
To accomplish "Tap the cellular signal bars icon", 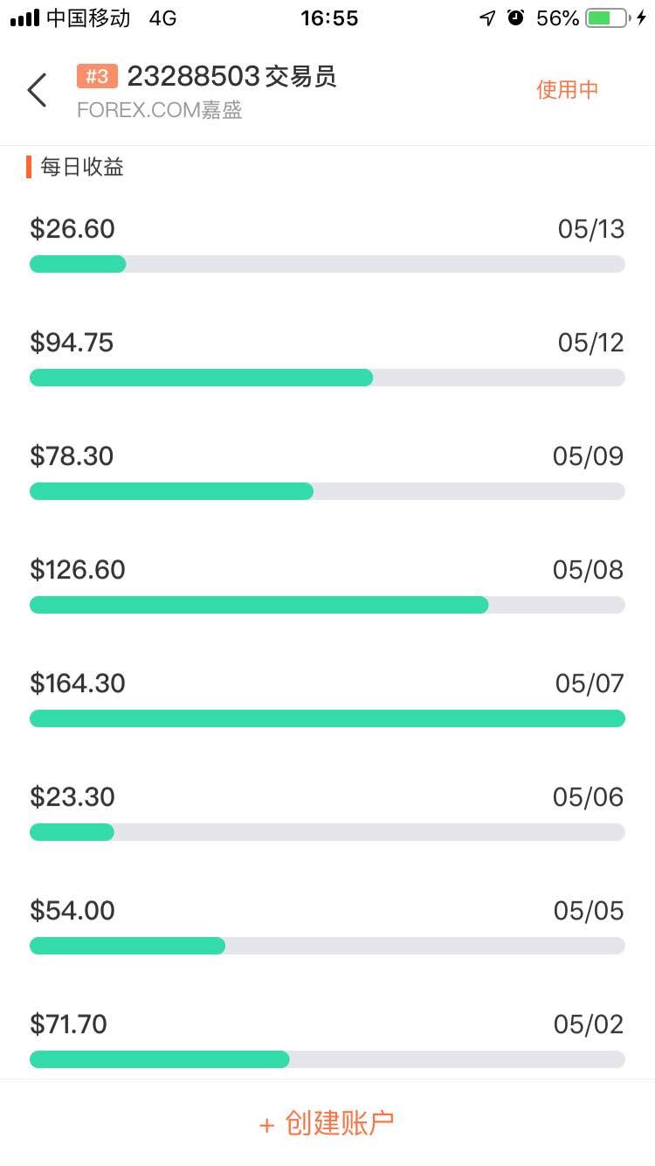I will (24, 17).
